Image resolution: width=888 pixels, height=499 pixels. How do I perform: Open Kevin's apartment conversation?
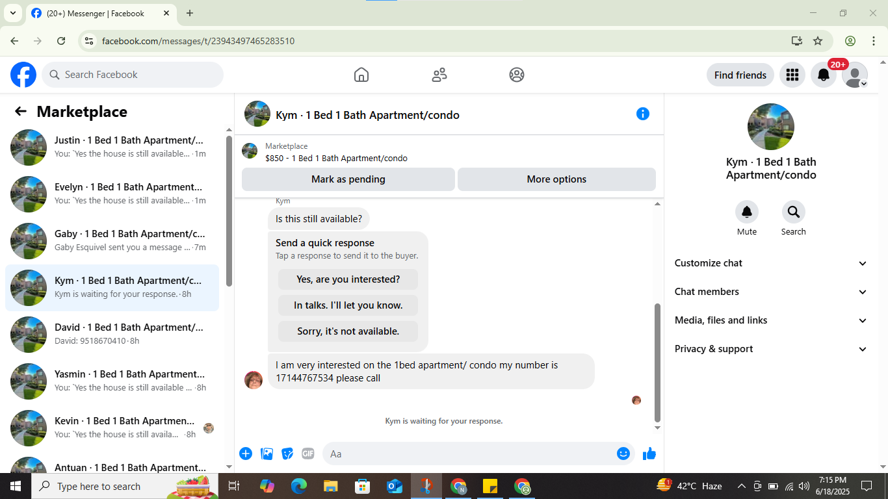tap(112, 428)
